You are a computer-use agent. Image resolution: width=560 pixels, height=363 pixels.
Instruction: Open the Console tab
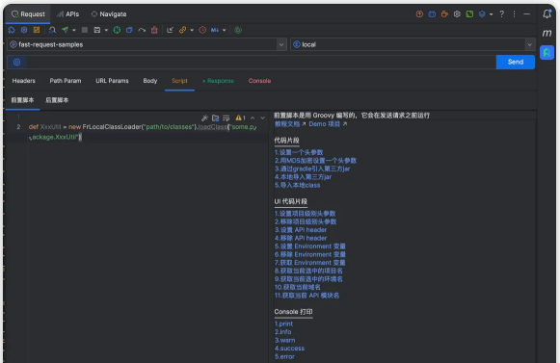259,81
